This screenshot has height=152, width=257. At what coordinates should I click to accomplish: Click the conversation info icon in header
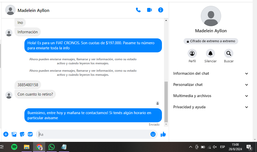click(160, 10)
